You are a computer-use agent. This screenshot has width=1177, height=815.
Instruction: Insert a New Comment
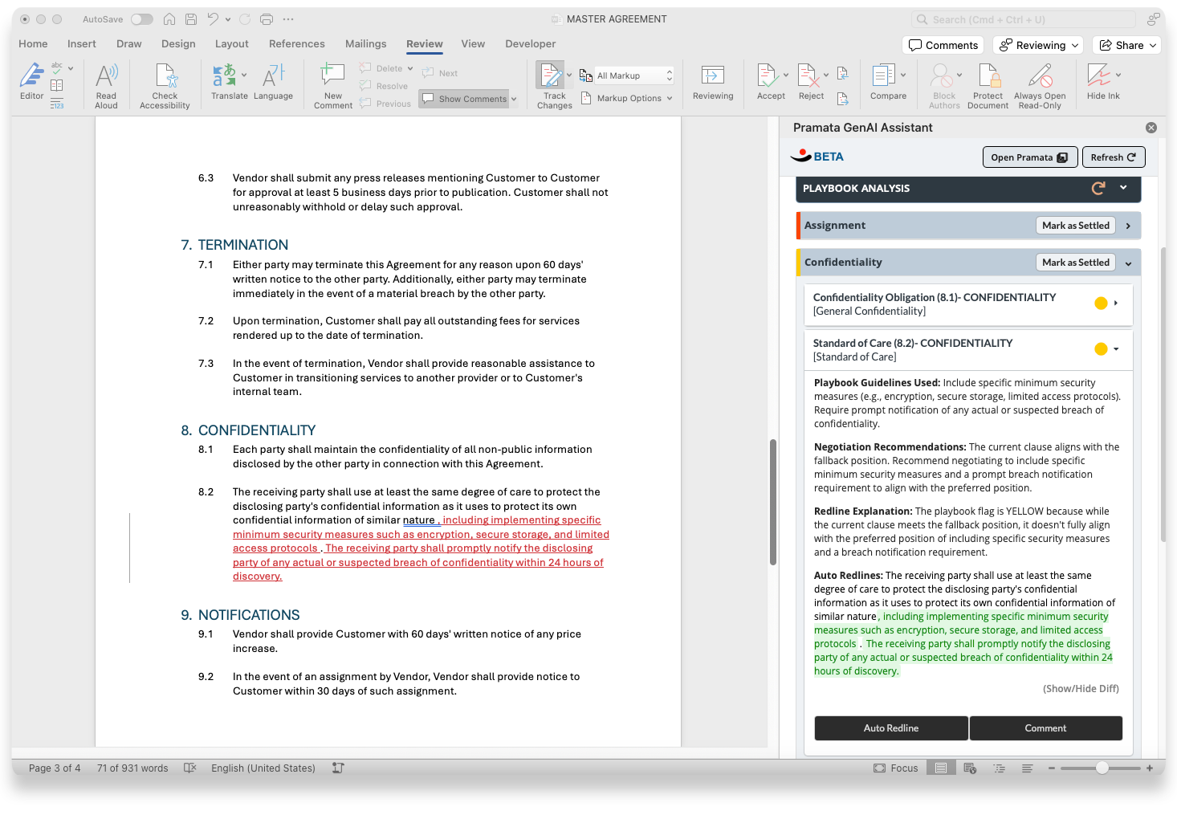[333, 86]
